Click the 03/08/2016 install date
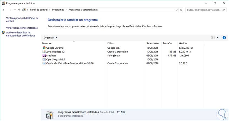229x121 pixels. point(152,63)
